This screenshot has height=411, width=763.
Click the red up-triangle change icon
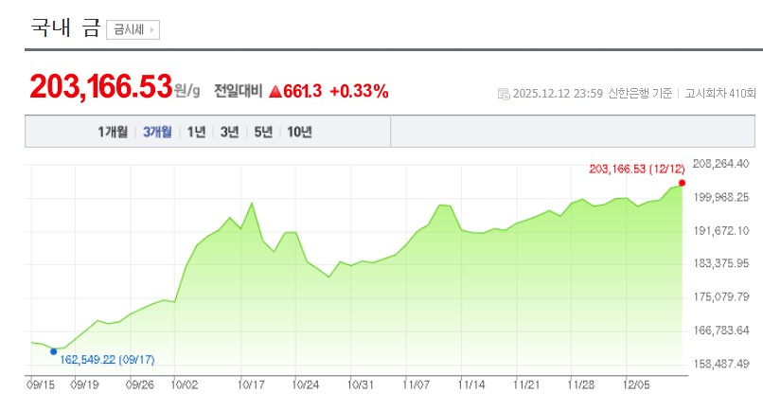275,92
